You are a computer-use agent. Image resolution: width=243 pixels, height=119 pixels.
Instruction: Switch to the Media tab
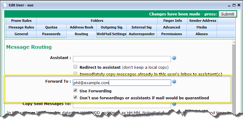tap(202, 27)
